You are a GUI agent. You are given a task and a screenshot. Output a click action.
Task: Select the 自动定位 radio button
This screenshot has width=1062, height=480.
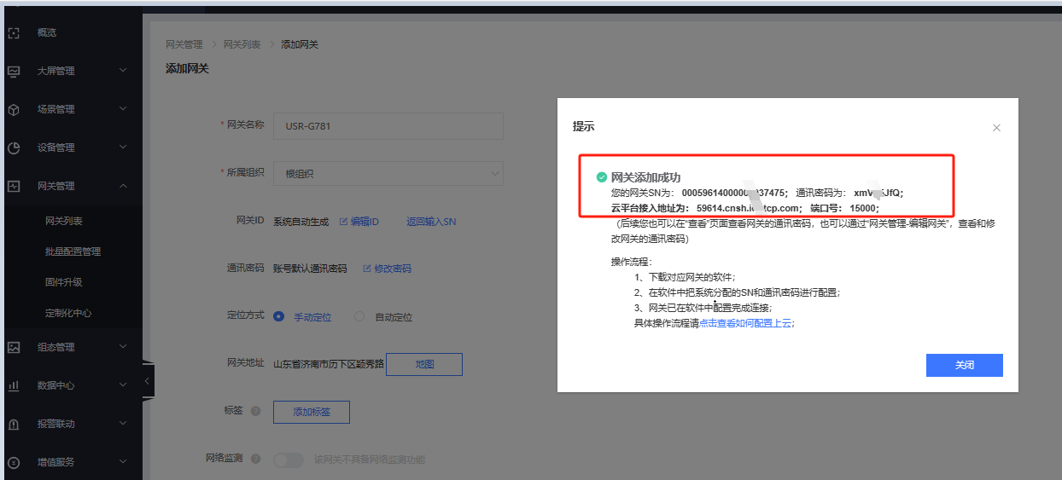(359, 317)
